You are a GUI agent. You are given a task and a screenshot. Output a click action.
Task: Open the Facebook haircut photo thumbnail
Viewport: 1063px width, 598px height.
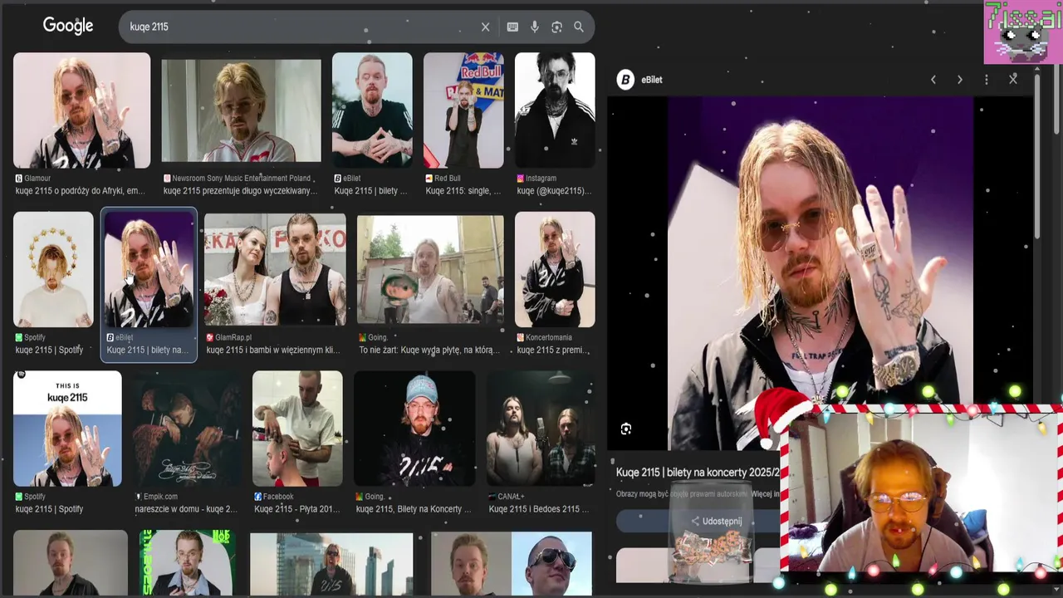tap(297, 429)
